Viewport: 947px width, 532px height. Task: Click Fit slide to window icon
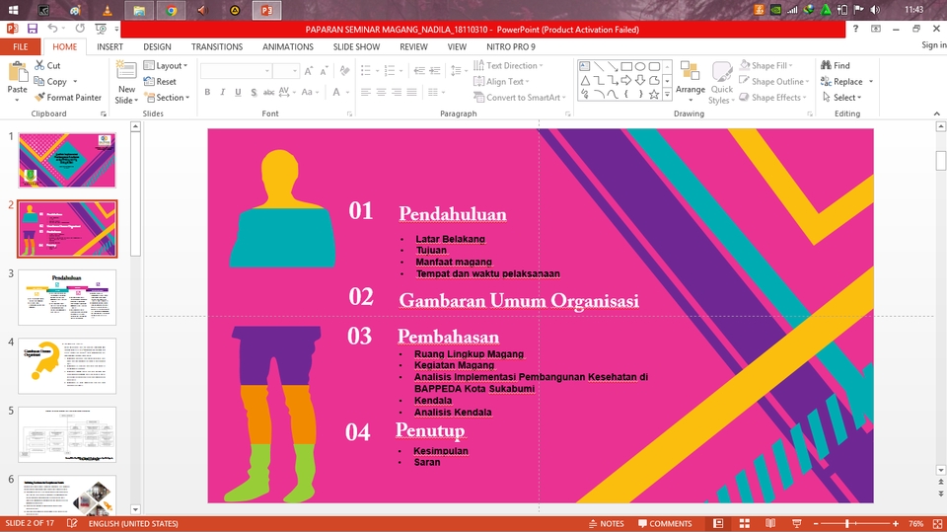coord(937,523)
